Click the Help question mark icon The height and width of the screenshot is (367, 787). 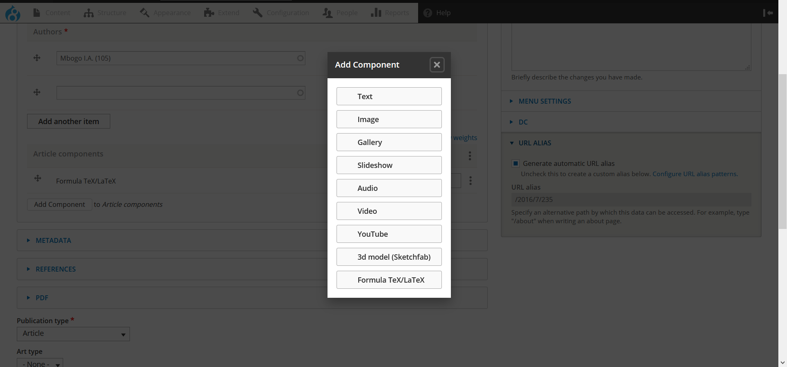[x=428, y=13]
